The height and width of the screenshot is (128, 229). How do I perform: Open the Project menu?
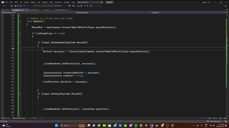(26, 2)
